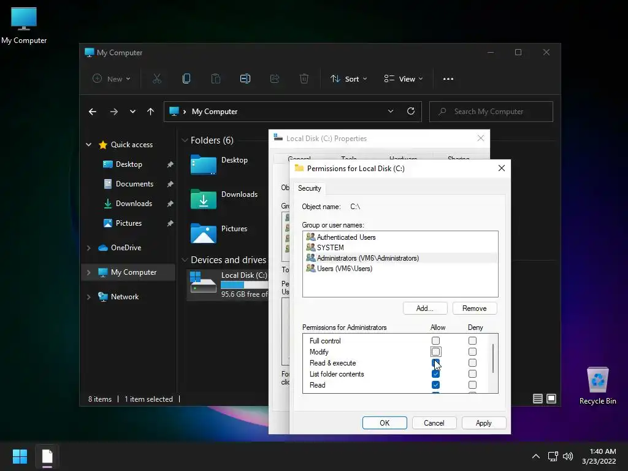Screen dimensions: 628x471
Task: Toggle Allow for List folder contents
Action: (436, 373)
